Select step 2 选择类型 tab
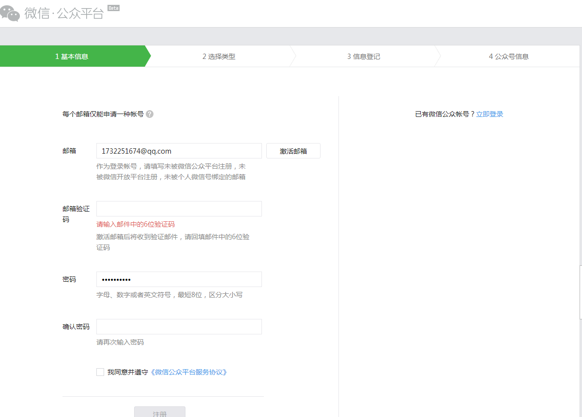Viewport: 582px width, 417px height. click(x=219, y=56)
